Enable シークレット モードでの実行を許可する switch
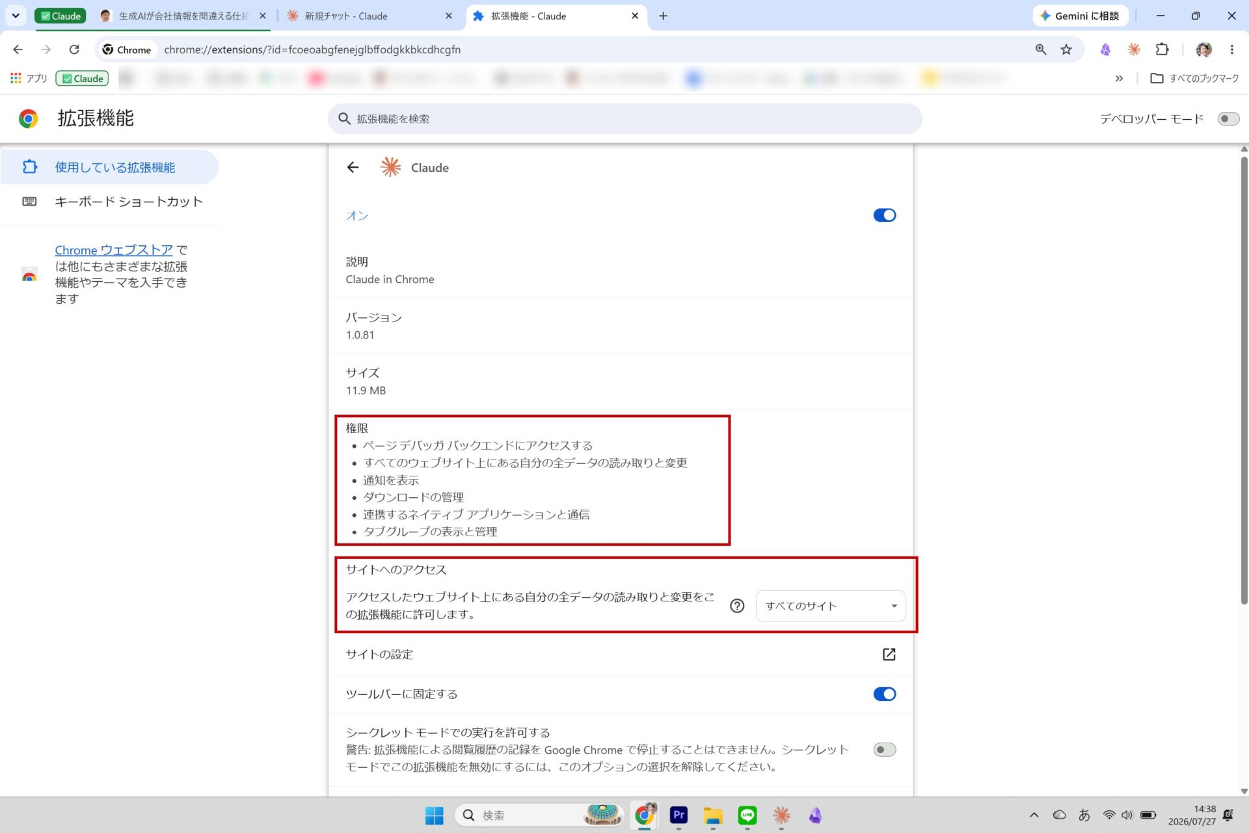 pyautogui.click(x=884, y=750)
